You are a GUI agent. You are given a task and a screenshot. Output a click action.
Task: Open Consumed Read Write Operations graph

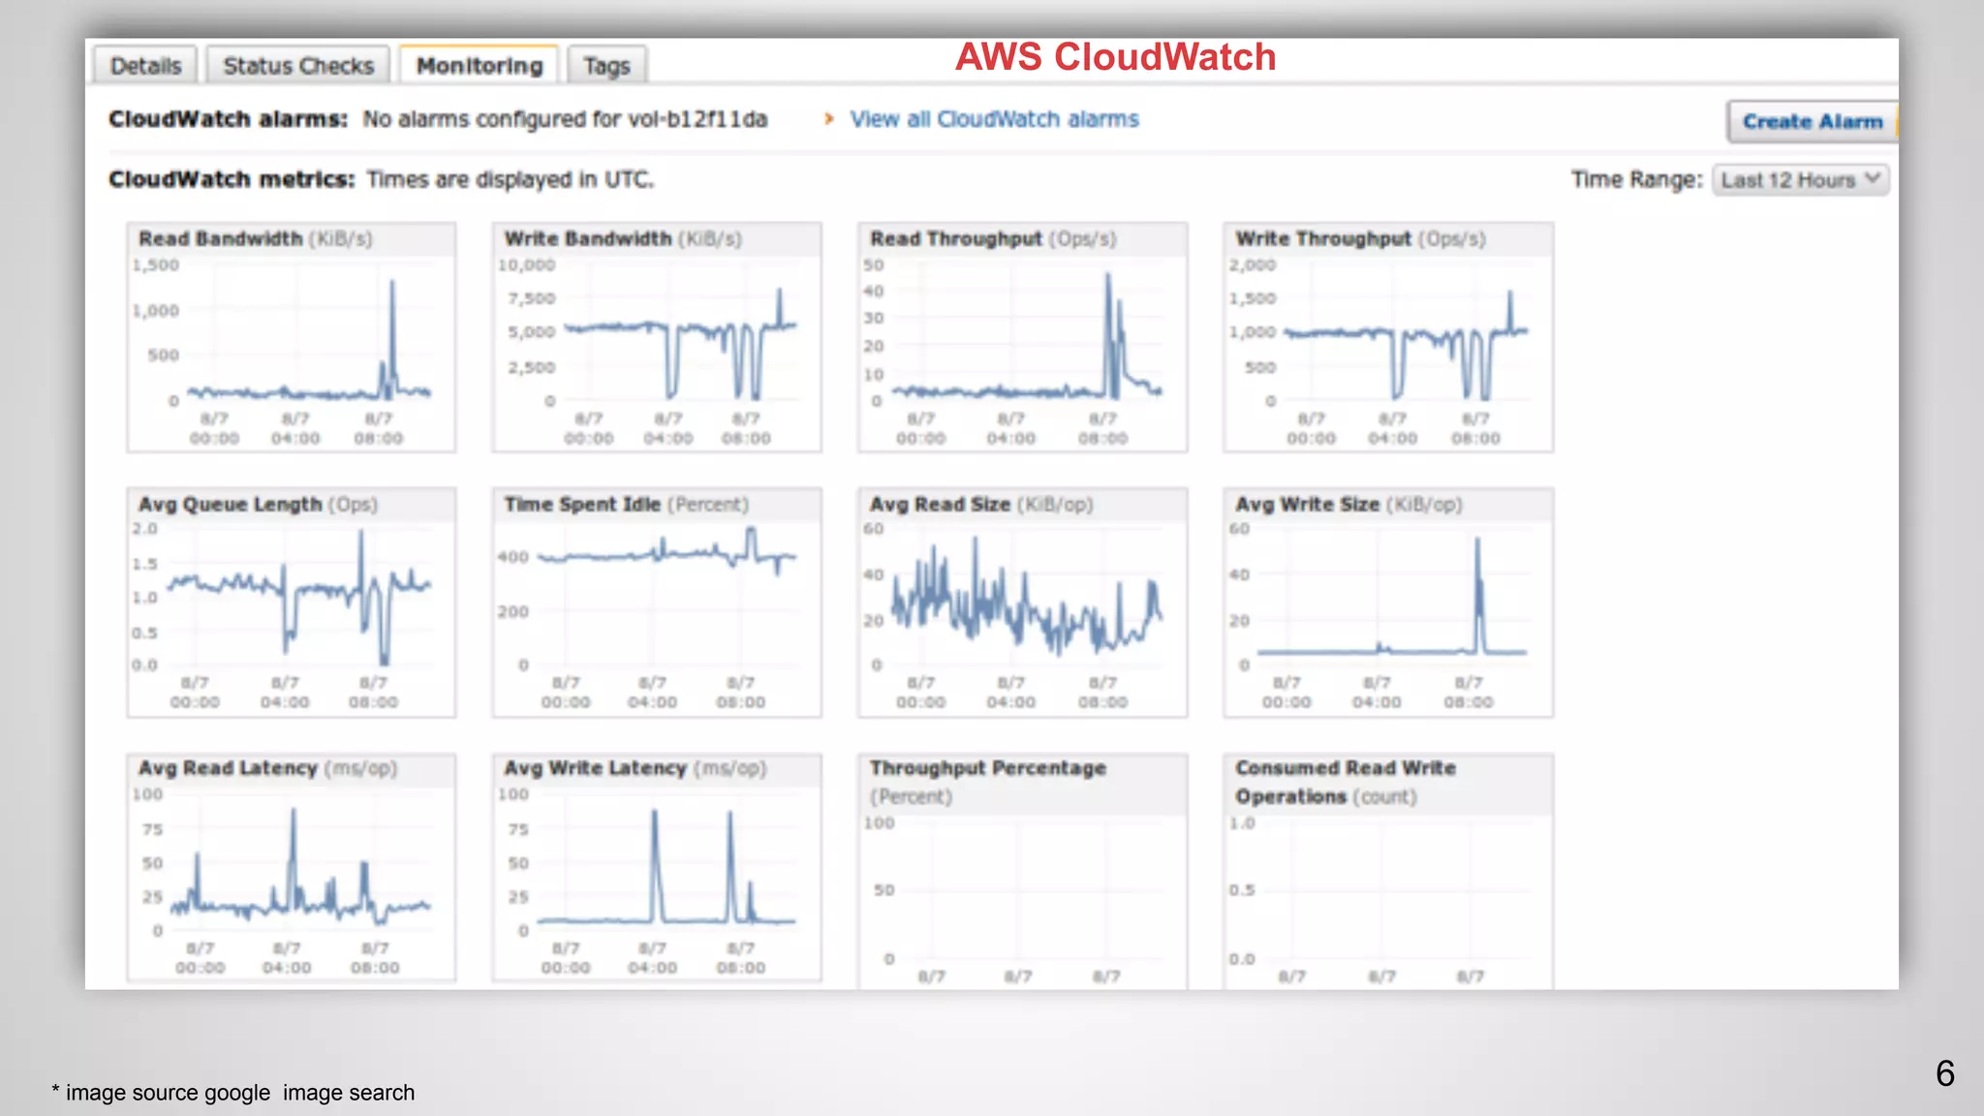pos(1388,872)
